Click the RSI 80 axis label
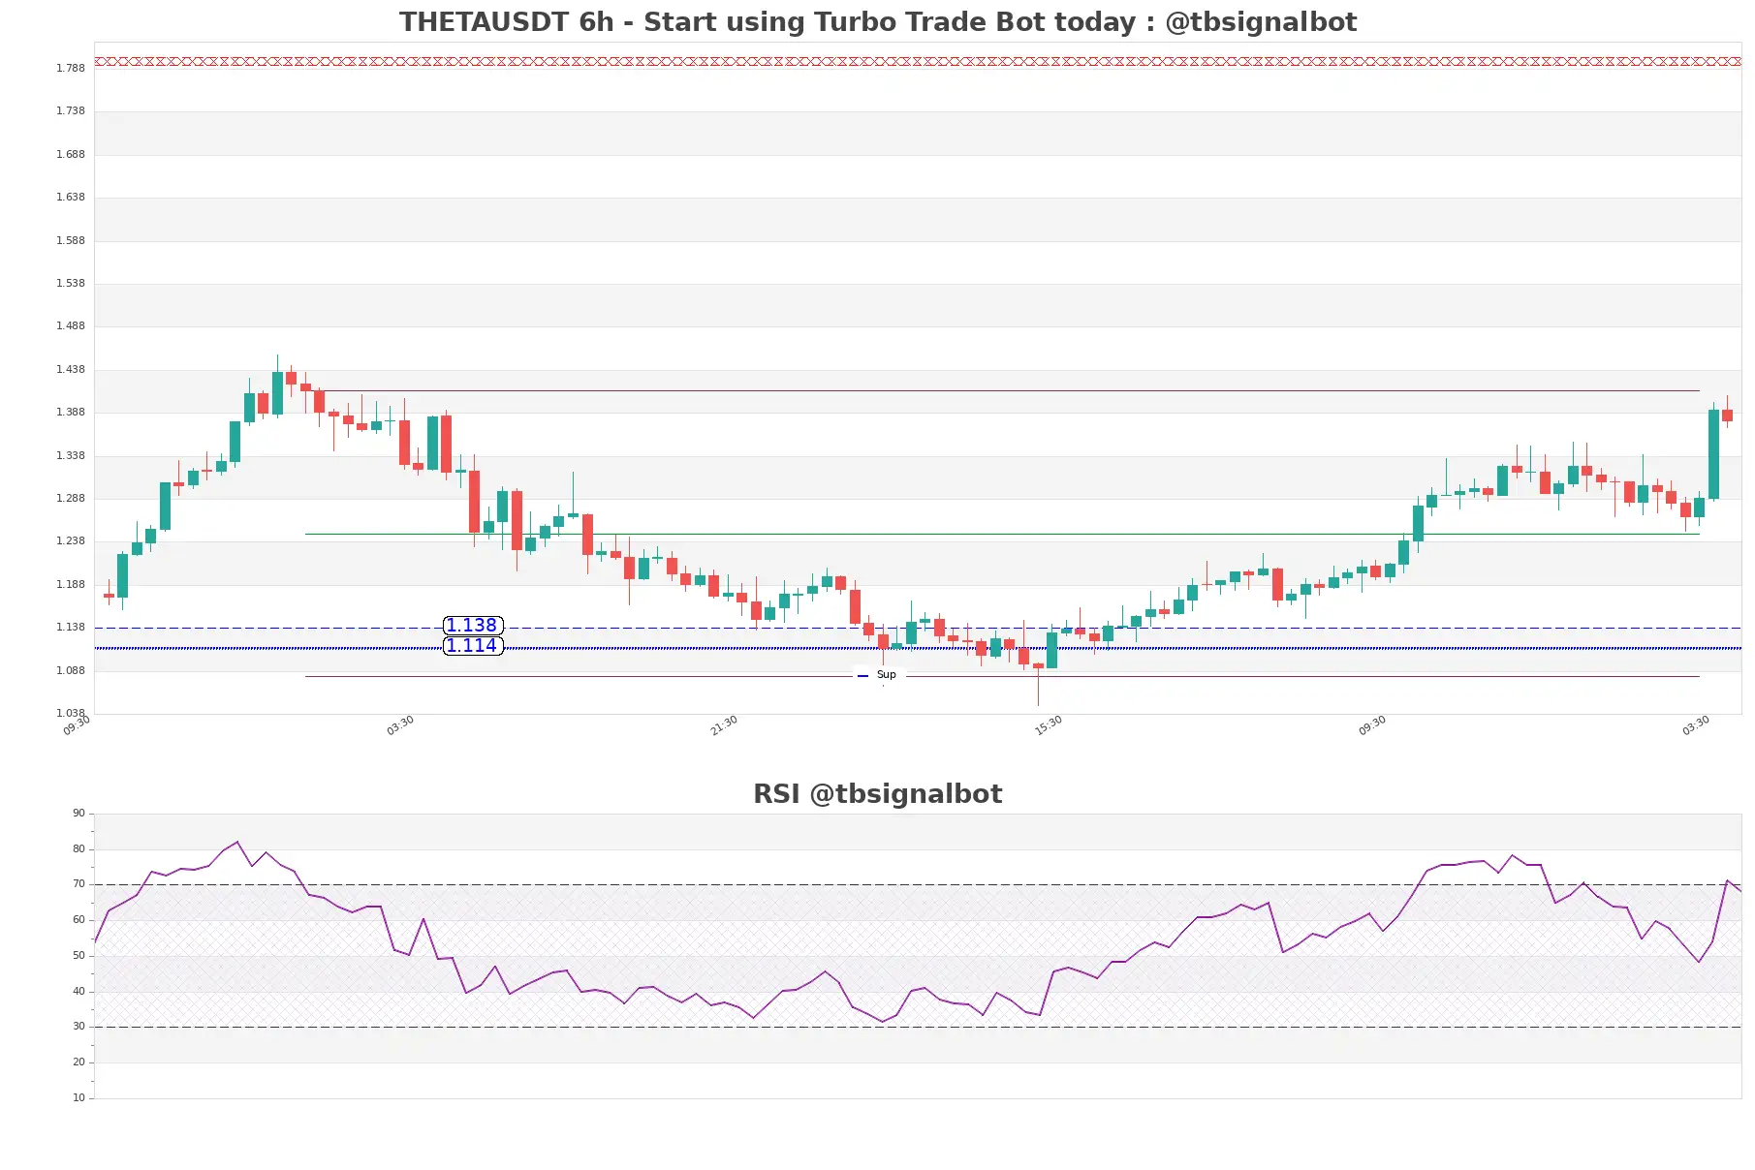 coord(78,849)
